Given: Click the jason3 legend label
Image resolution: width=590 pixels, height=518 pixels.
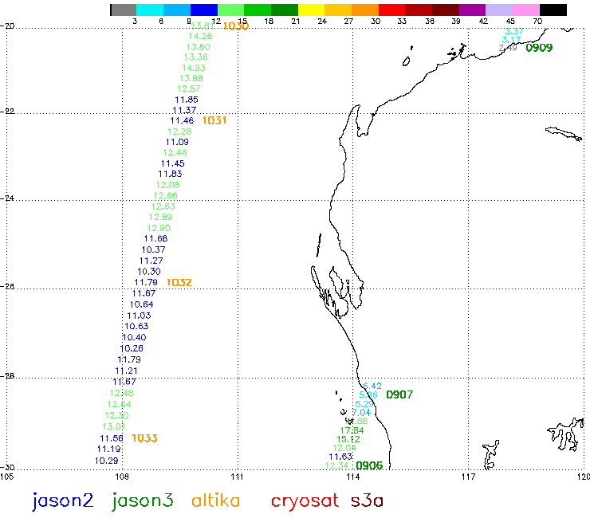Looking at the screenshot, I should point(143,501).
